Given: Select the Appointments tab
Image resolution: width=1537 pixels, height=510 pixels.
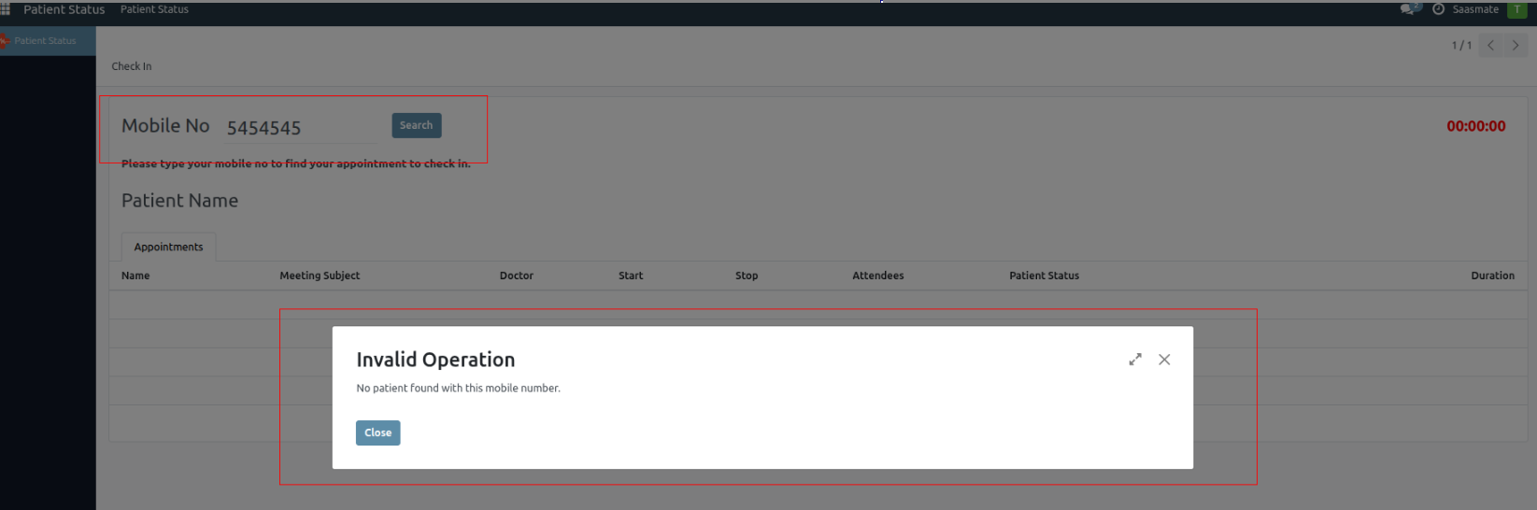Looking at the screenshot, I should pyautogui.click(x=168, y=248).
